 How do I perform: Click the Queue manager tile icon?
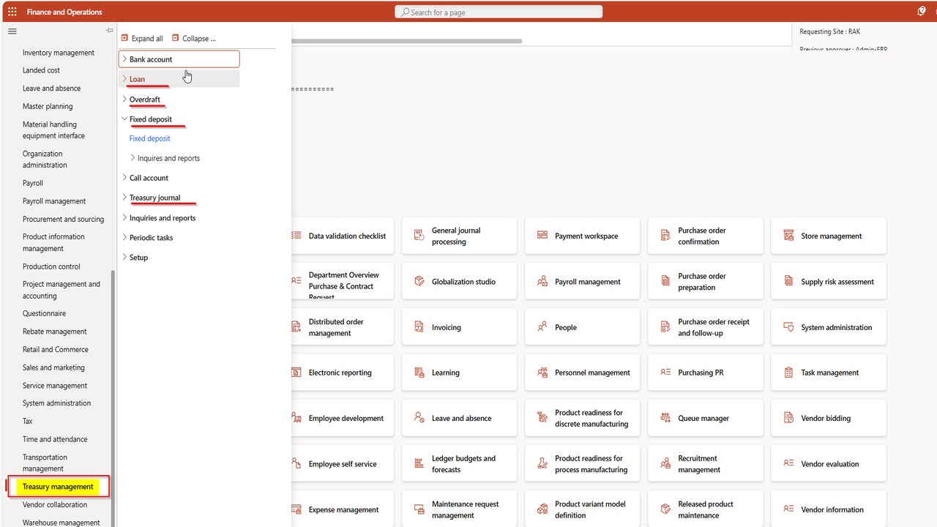665,418
